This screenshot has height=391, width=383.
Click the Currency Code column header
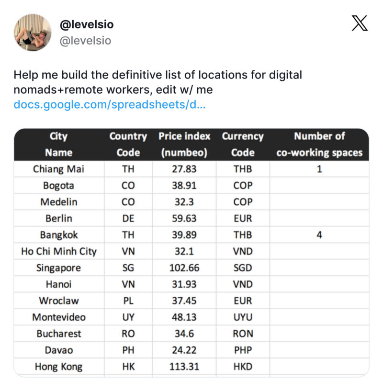pos(242,144)
